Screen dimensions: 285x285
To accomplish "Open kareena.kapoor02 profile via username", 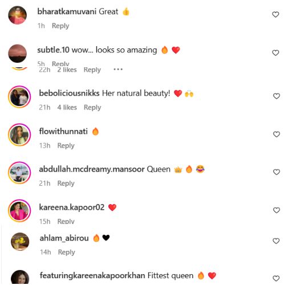I will [72, 207].
